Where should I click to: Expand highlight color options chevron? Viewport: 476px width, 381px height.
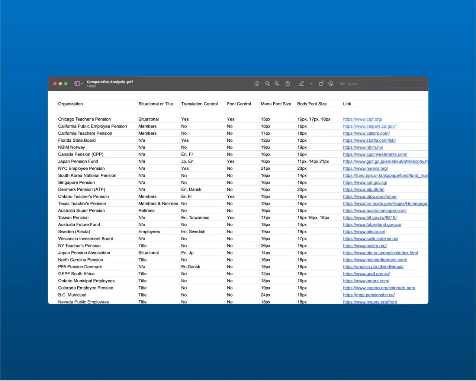311,84
